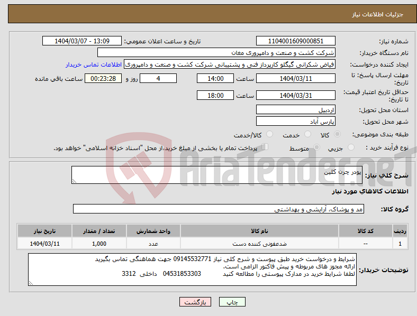Click the چاپ print button
417x316 pixels.
tap(232, 302)
